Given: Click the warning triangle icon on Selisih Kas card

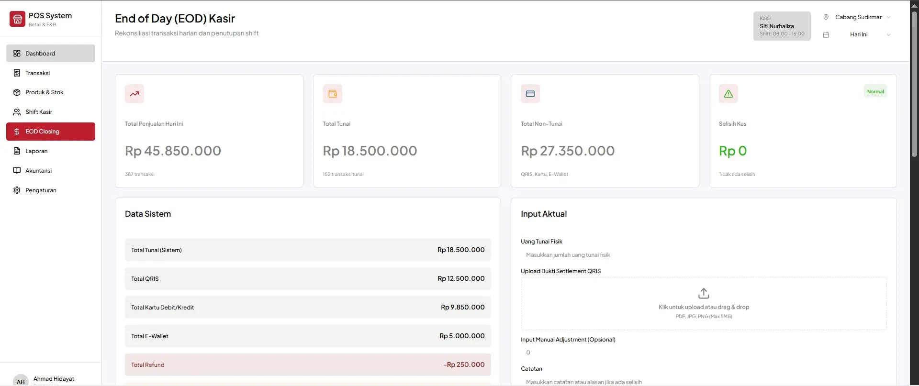Looking at the screenshot, I should [x=728, y=94].
